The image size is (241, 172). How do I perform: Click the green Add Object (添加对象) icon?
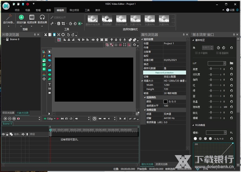pyautogui.click(x=21, y=17)
